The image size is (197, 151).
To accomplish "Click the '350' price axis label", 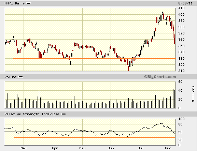I will pos(181,46).
